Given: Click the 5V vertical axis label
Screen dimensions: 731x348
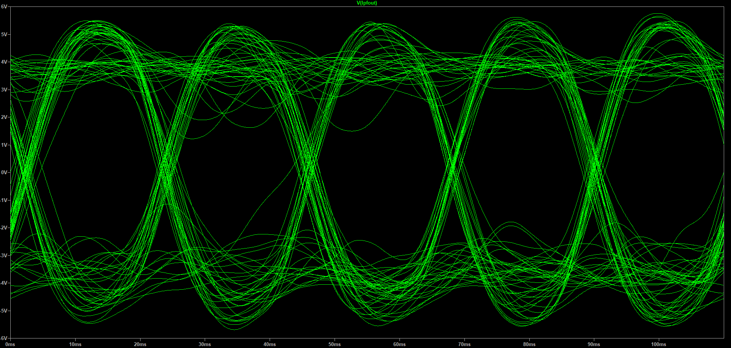Looking at the screenshot, I should pos(4,34).
